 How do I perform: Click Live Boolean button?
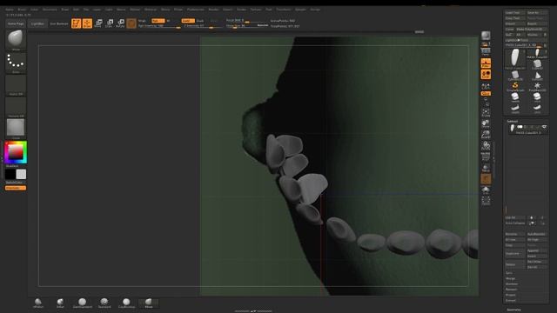click(58, 23)
